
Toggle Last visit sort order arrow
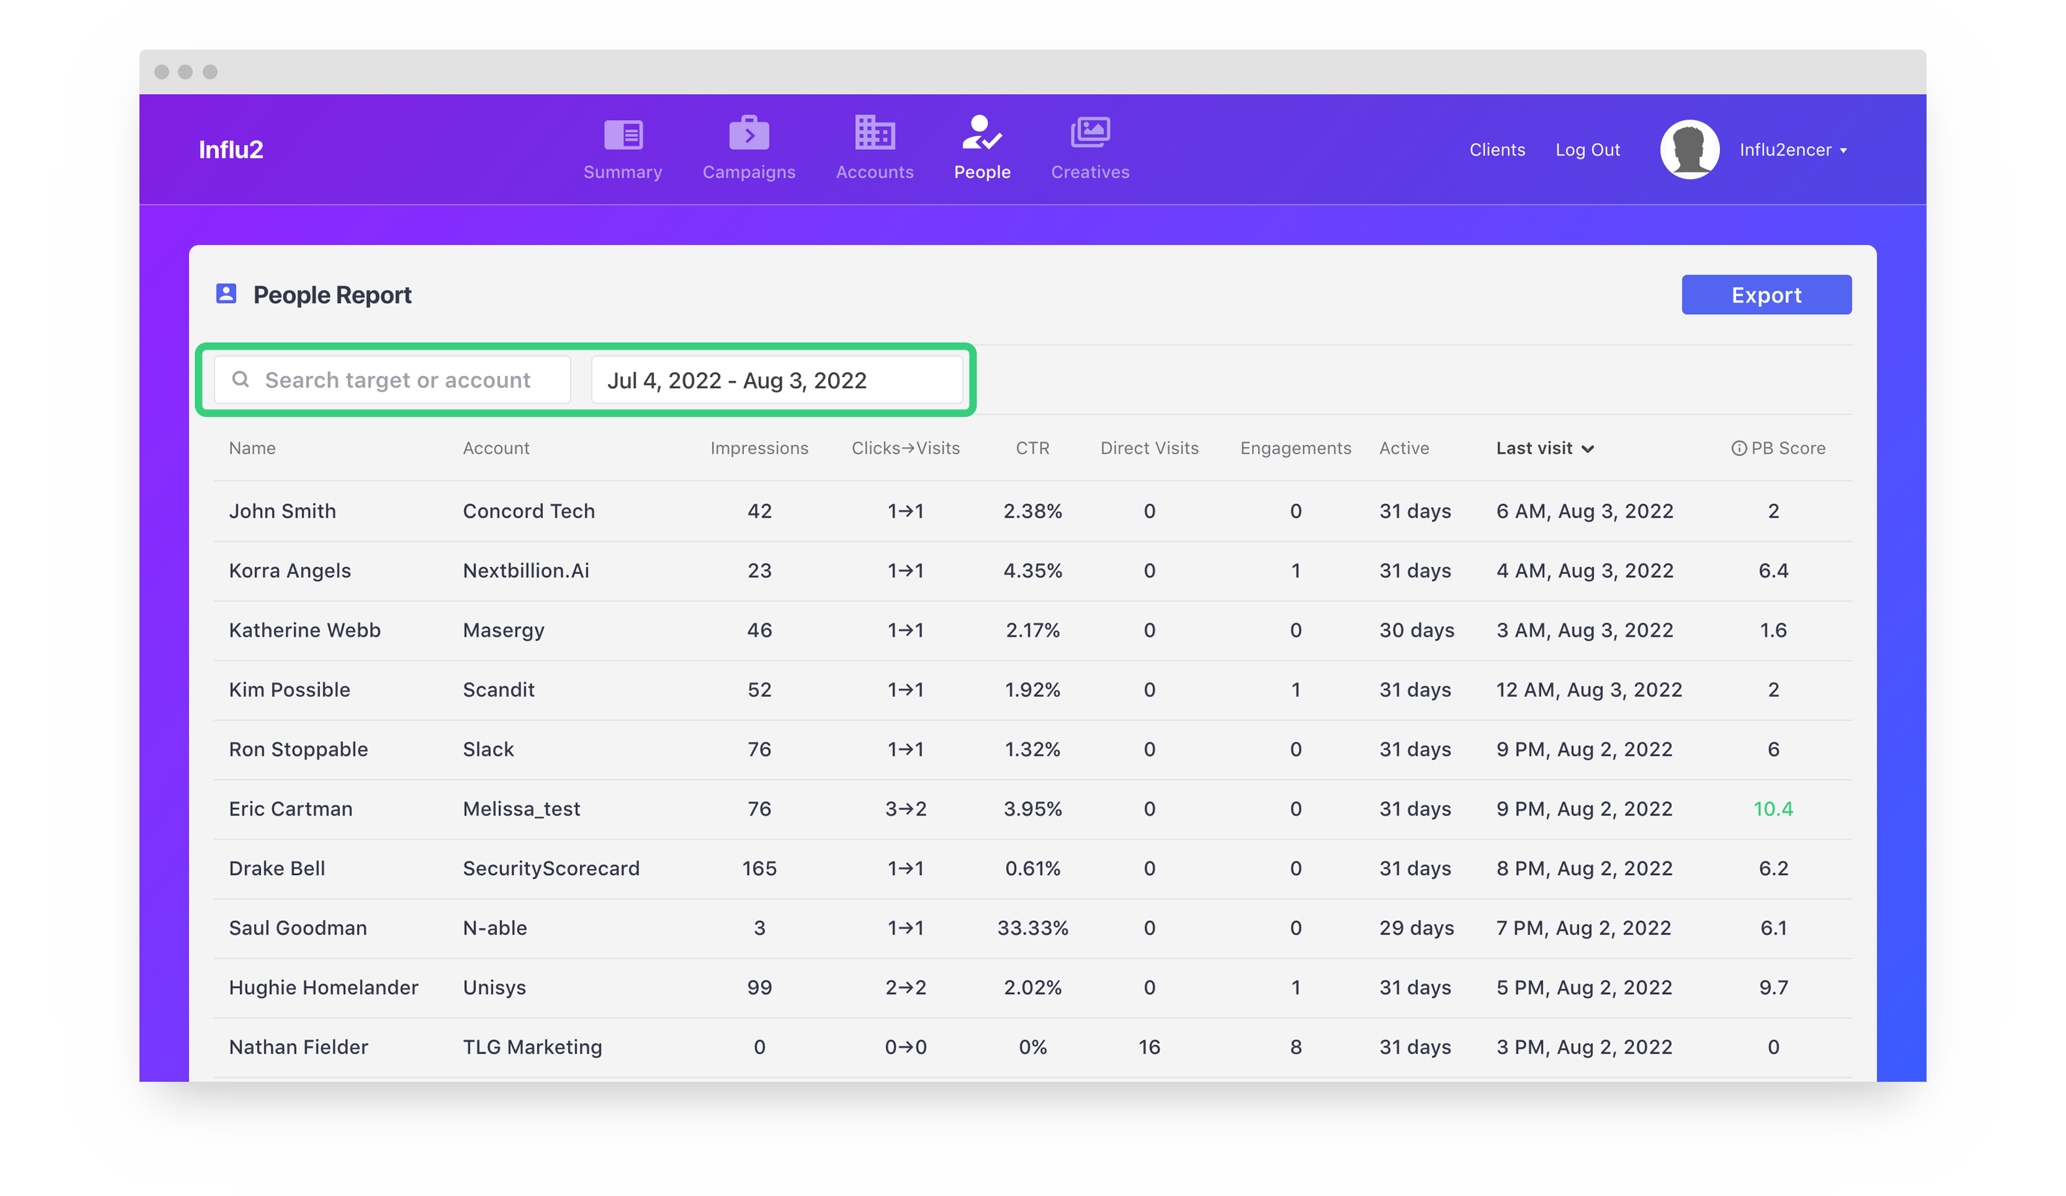click(1588, 448)
